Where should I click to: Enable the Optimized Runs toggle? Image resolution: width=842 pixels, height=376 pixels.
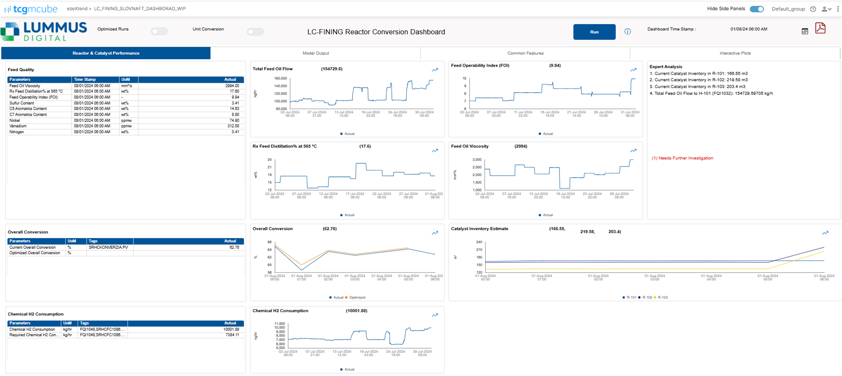[x=159, y=31]
